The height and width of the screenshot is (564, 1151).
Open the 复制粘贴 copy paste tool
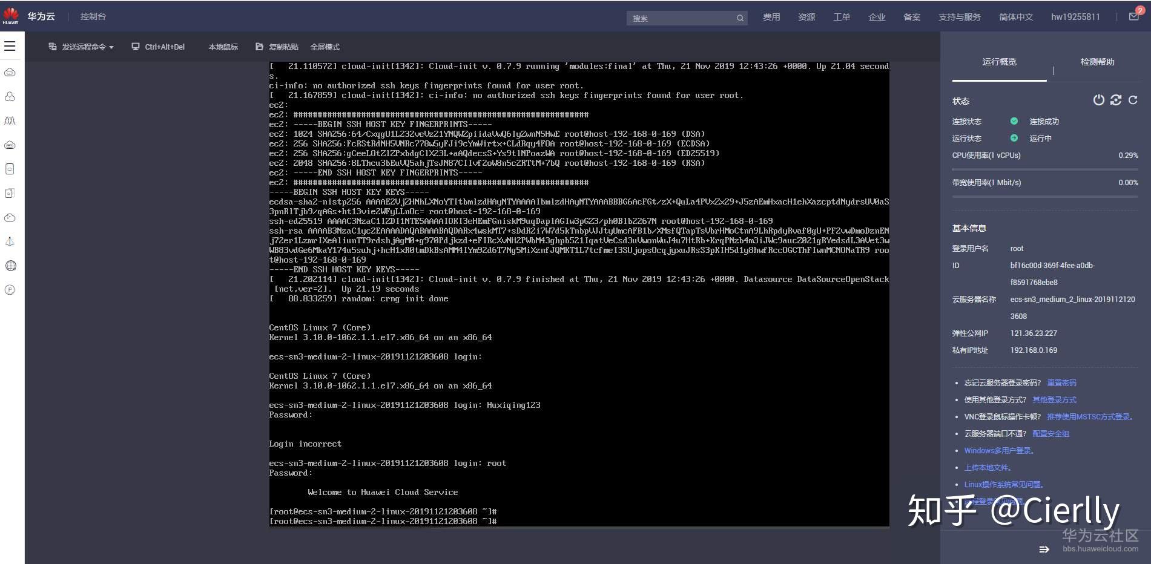[277, 47]
